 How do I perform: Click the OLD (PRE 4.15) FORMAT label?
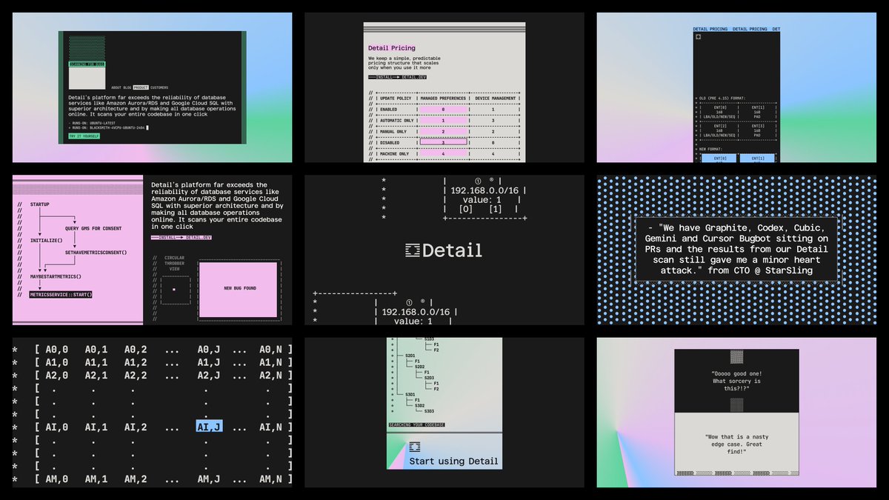click(722, 98)
